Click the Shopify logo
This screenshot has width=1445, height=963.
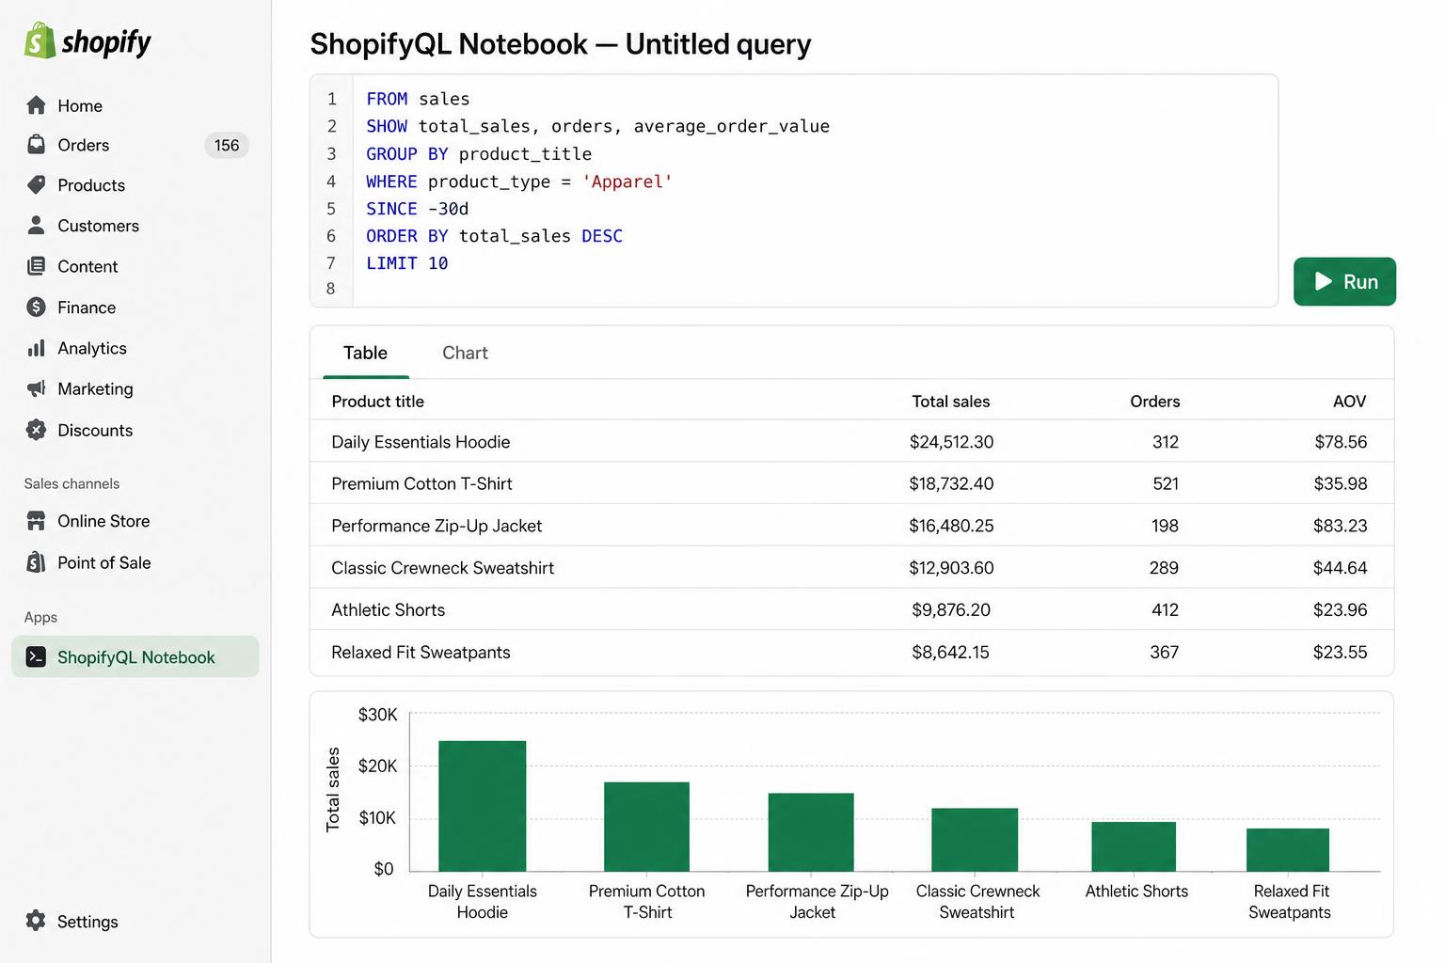click(x=87, y=41)
